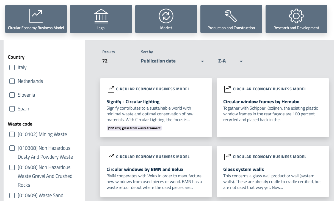
Task: Open Circular window frames by Hemubo title
Action: click(261, 102)
